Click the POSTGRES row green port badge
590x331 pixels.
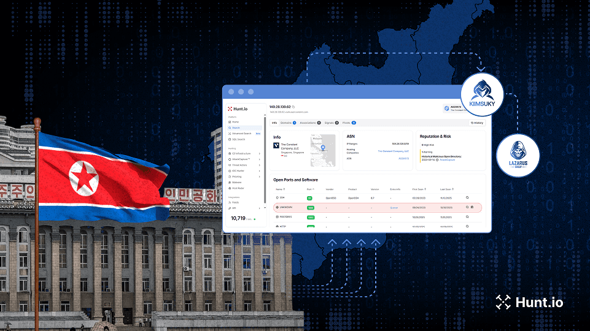pos(311,217)
